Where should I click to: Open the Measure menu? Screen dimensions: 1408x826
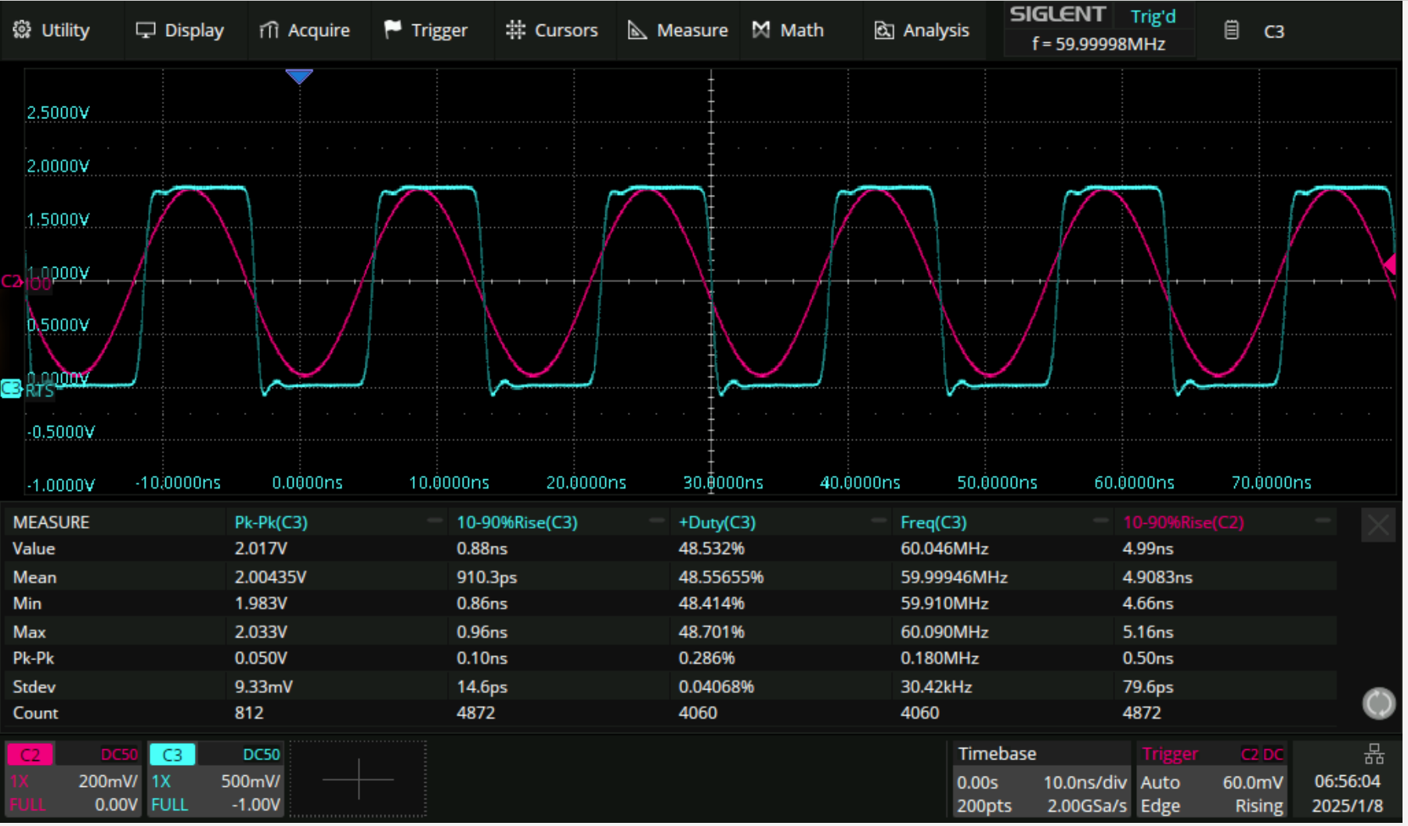pos(678,31)
